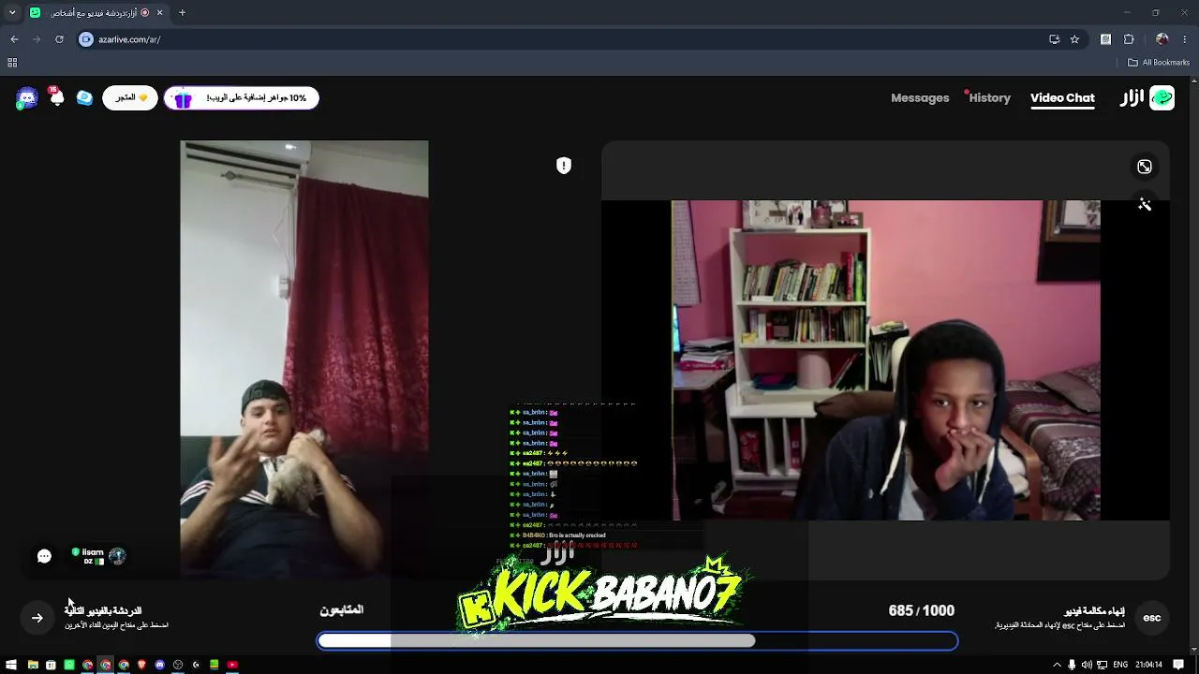The width and height of the screenshot is (1199, 674).
Task: Open the iisam user profile avatar
Action: [x=117, y=556]
